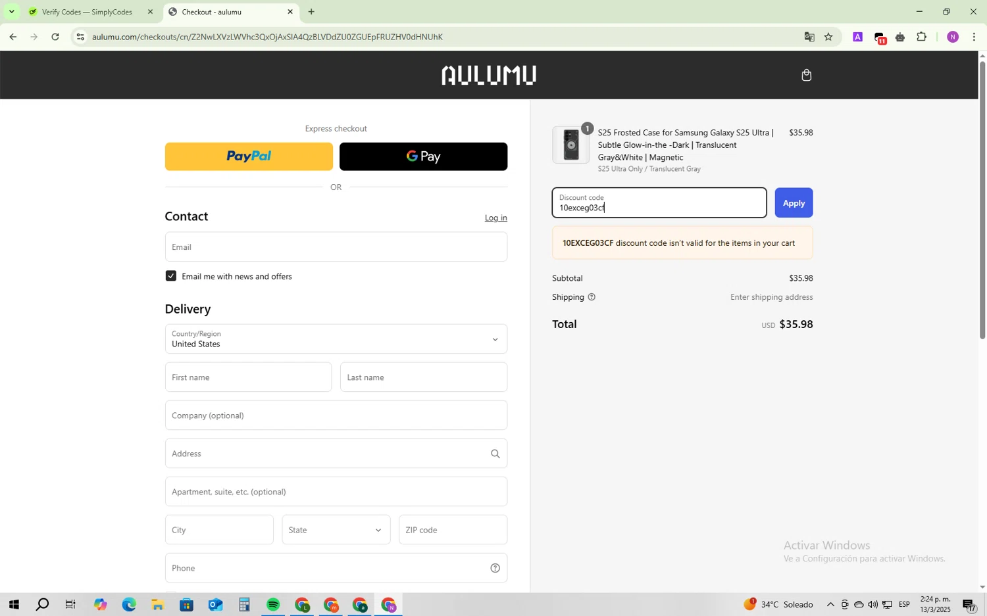Close the Checkout - aulumu tab
The image size is (987, 616).
click(x=290, y=12)
